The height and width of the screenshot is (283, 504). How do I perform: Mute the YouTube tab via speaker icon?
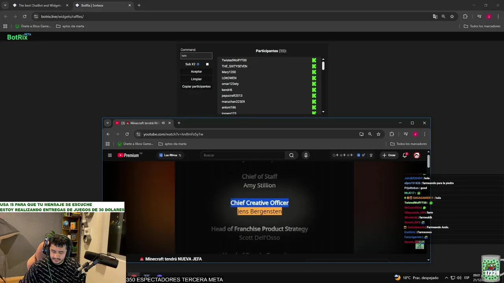tap(163, 123)
